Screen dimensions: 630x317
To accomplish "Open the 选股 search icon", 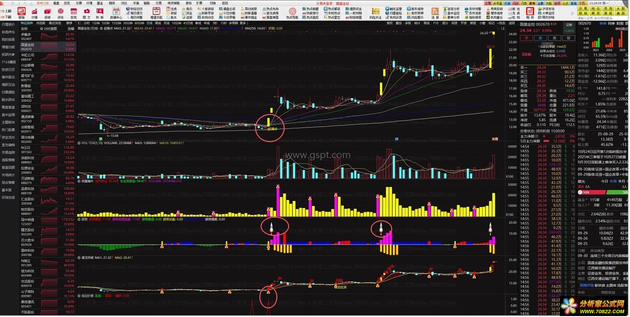I will coord(435,13).
